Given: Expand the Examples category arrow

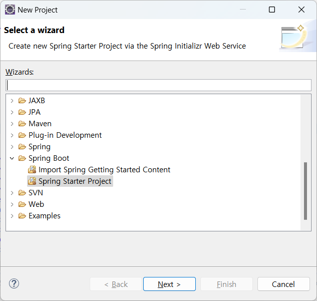Looking at the screenshot, I should tap(12, 216).
